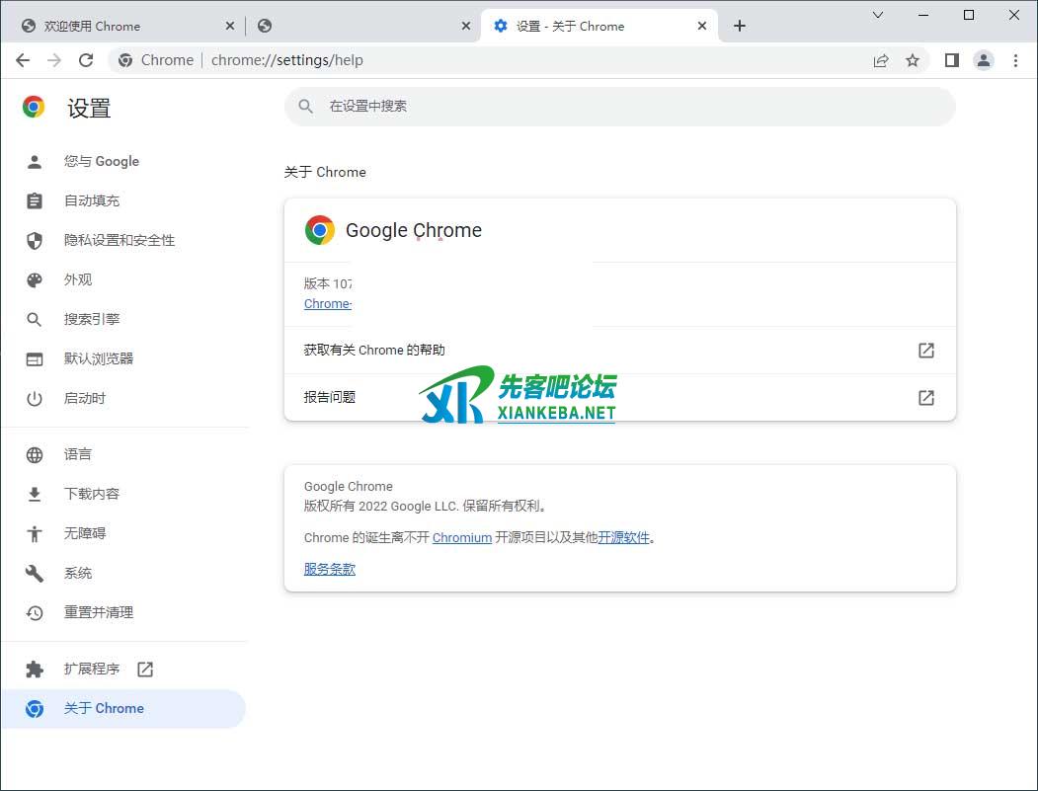The width and height of the screenshot is (1038, 791).
Task: Open the profile avatar icon
Action: 984,60
